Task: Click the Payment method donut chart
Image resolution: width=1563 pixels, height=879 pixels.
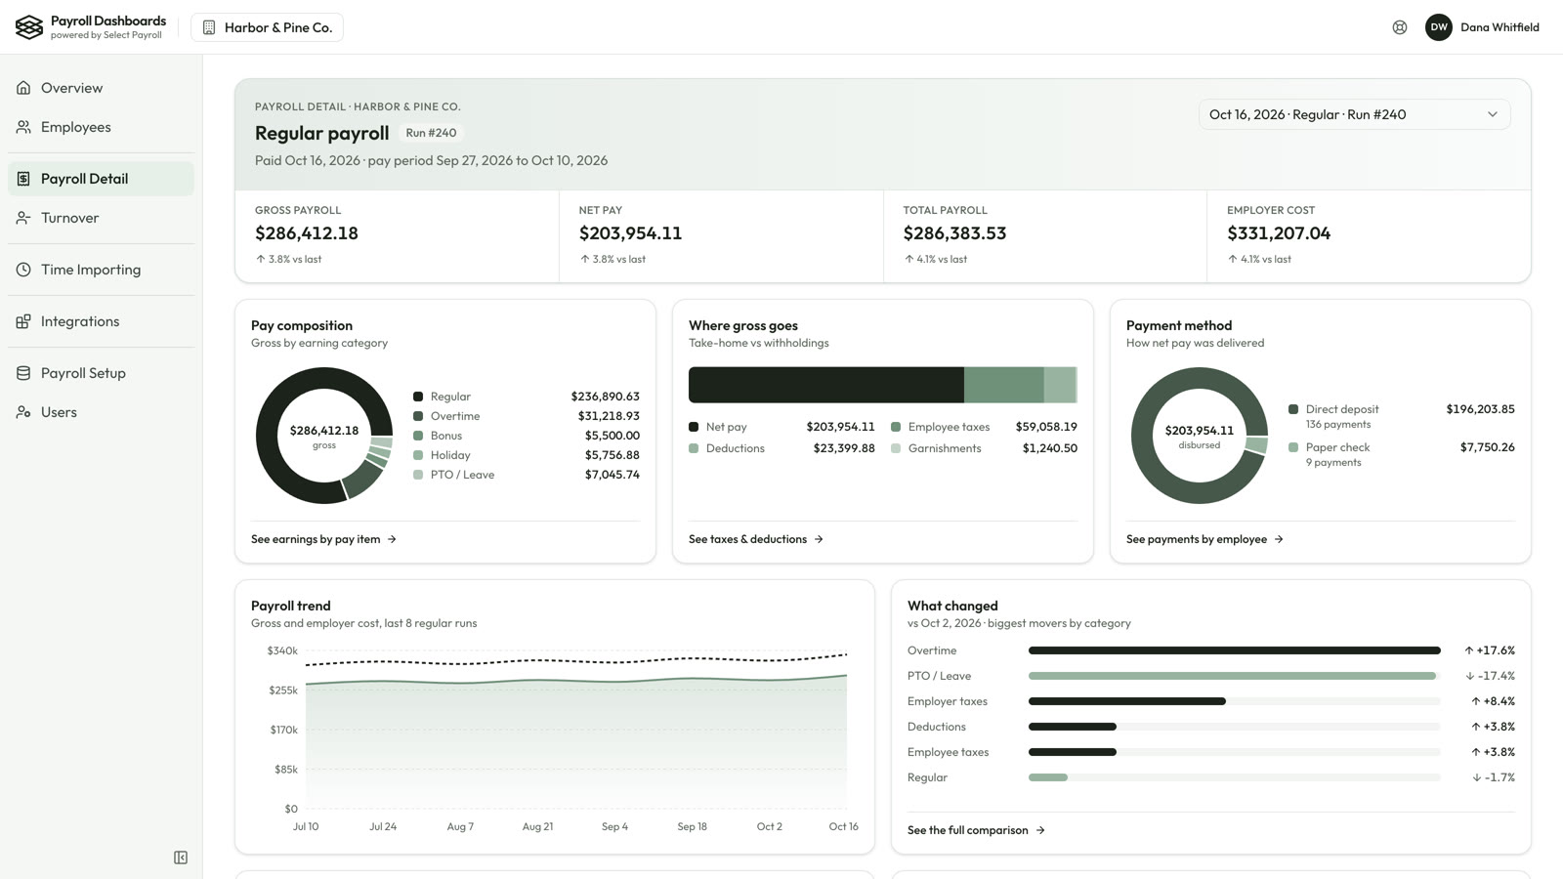Action: tap(1200, 436)
